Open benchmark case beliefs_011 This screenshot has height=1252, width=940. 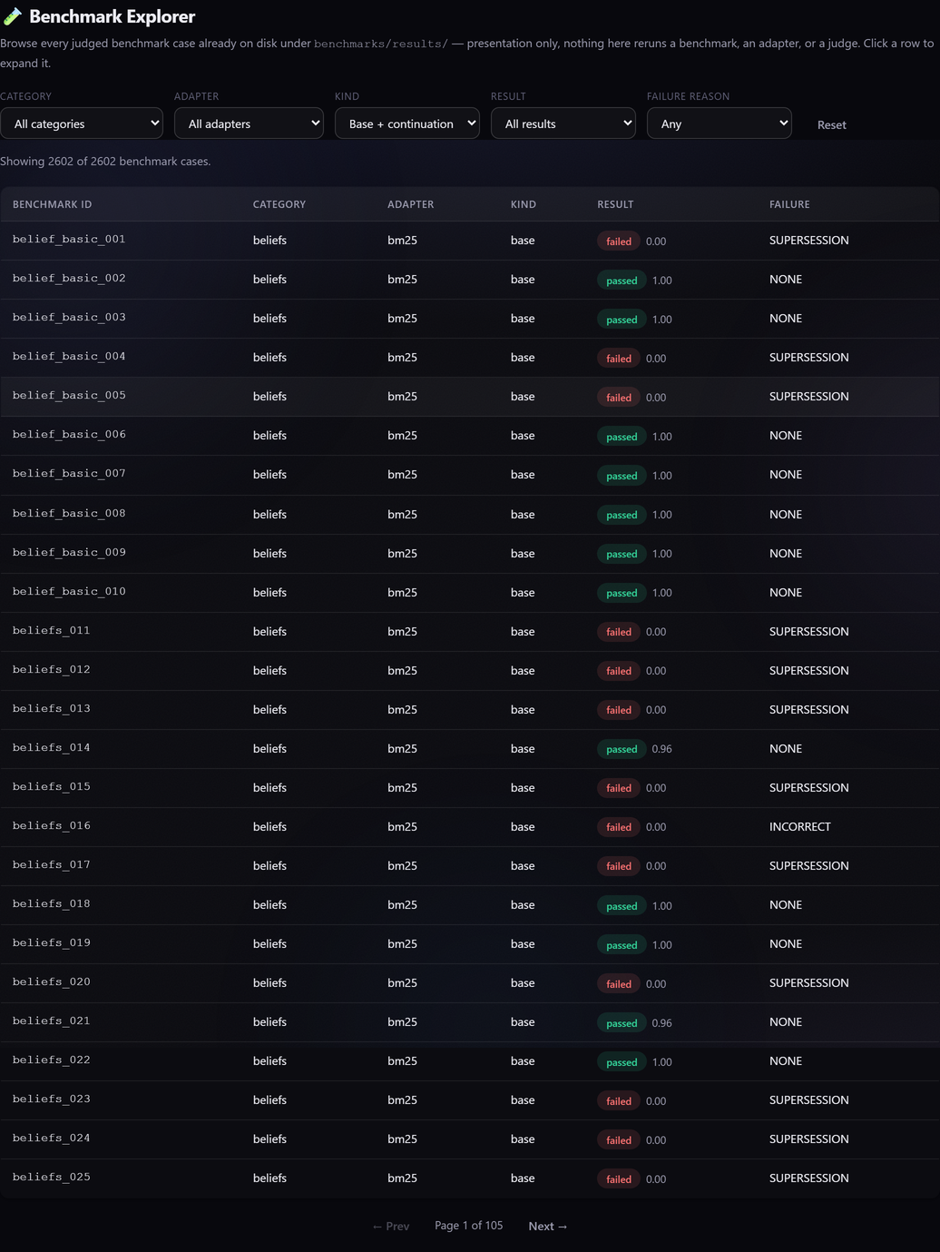tap(470, 631)
